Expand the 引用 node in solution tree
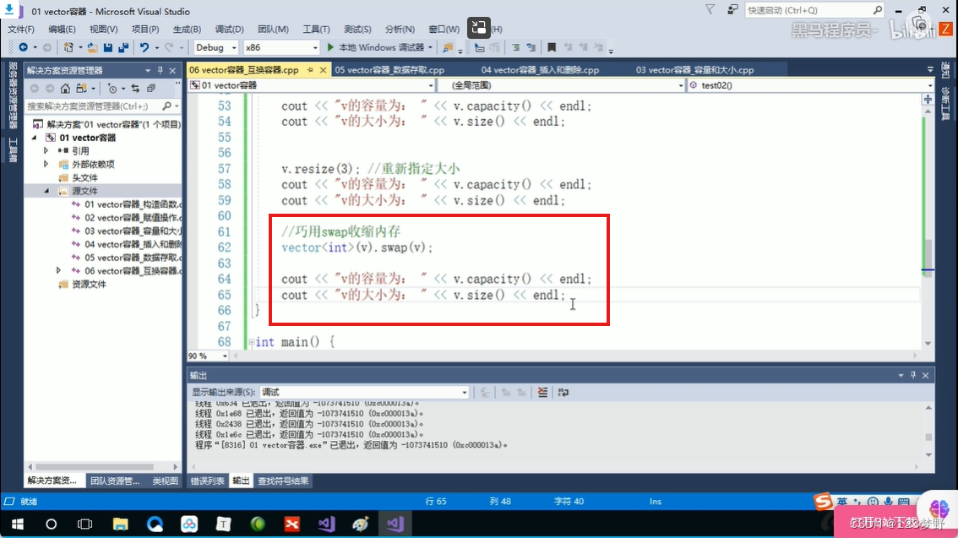Screen dimensions: 958x538 pyautogui.click(x=46, y=150)
